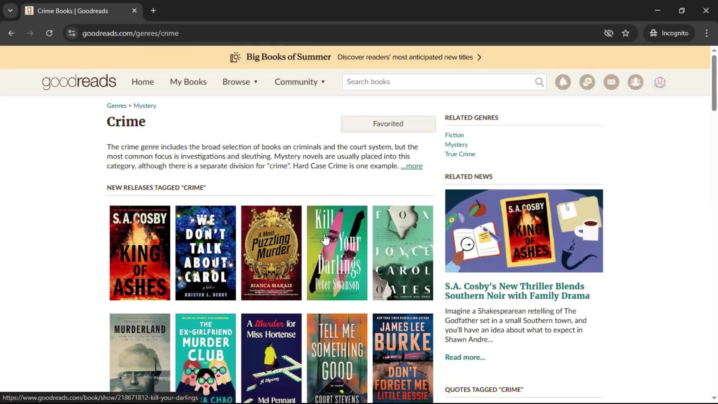Image resolution: width=718 pixels, height=404 pixels.
Task: Open the site information icon in address bar
Action: [72, 33]
